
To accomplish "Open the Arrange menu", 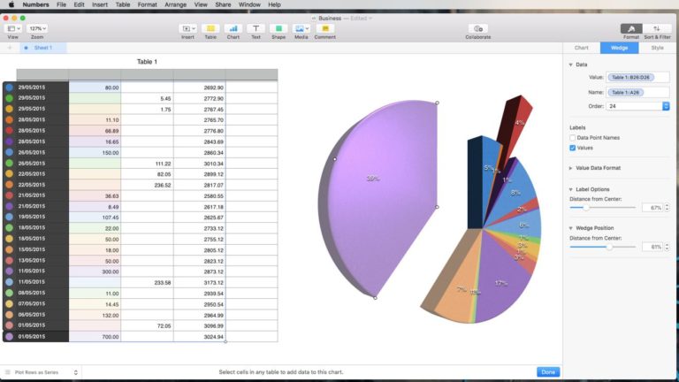I will 175,4.
